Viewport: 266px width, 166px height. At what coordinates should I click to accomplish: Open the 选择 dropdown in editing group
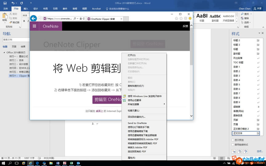pos(246,22)
